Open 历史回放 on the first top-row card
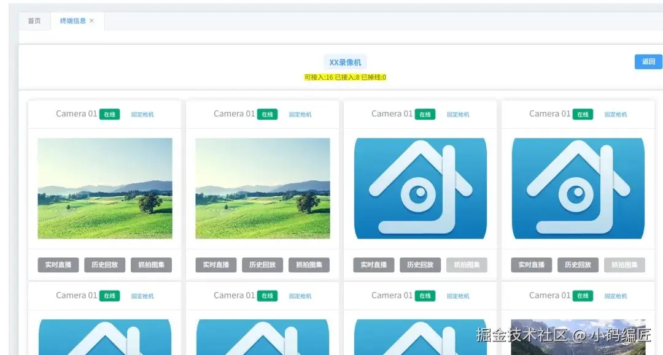This screenshot has width=663, height=355. pos(105,265)
